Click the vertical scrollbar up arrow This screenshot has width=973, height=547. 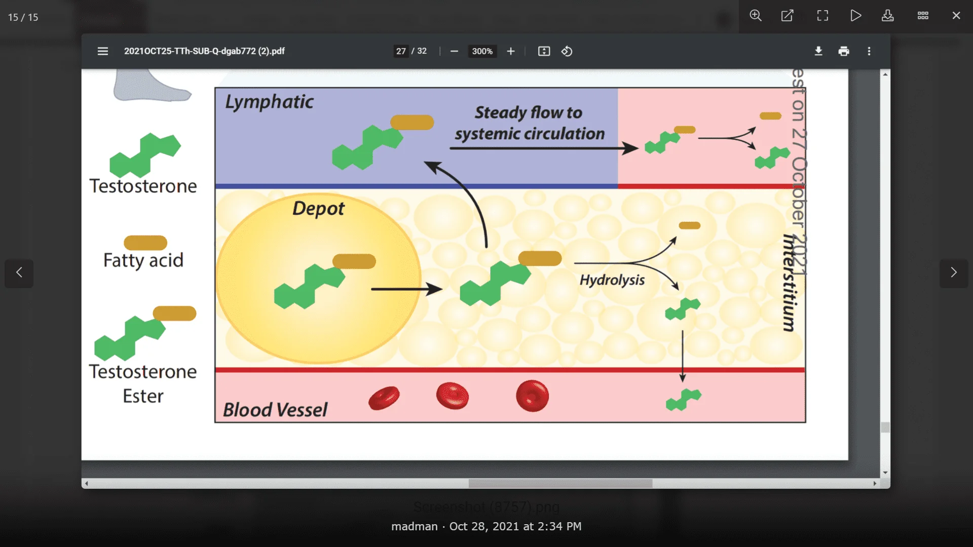(885, 74)
